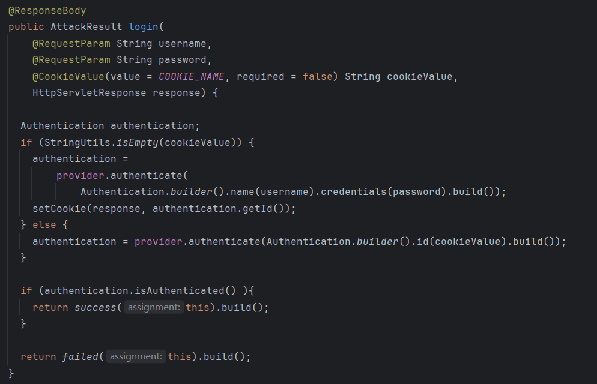Click the HttpServletResponse type

(89, 93)
